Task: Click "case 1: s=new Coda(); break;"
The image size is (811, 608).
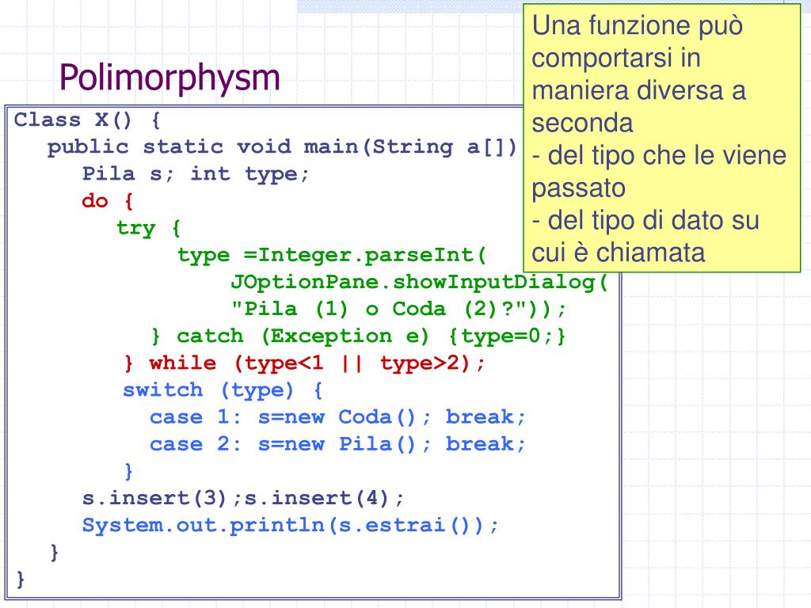Action: (x=337, y=417)
